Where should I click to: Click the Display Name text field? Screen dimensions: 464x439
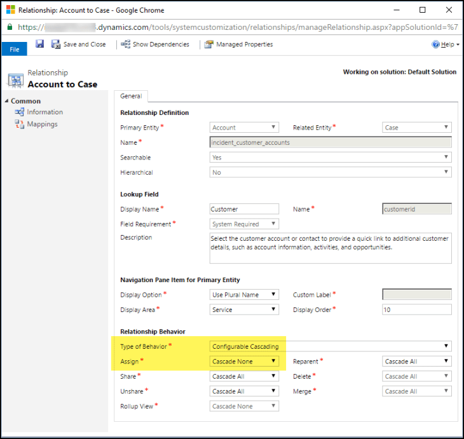(x=244, y=209)
